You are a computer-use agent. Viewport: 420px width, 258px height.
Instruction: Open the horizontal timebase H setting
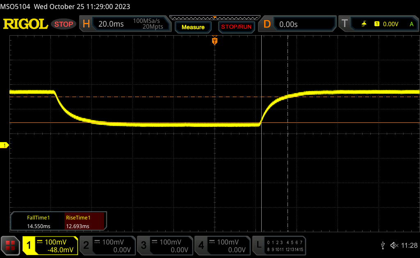(x=86, y=24)
